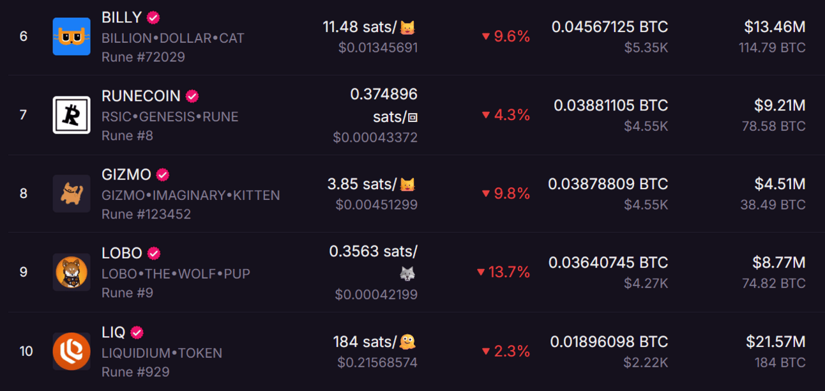This screenshot has width=825, height=391.
Task: Open the LIQ rune name link
Action: (x=114, y=332)
